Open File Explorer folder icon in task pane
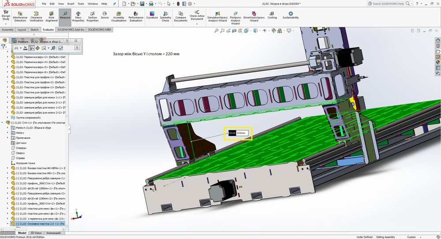The height and width of the screenshot is (239, 441). [x=437, y=51]
